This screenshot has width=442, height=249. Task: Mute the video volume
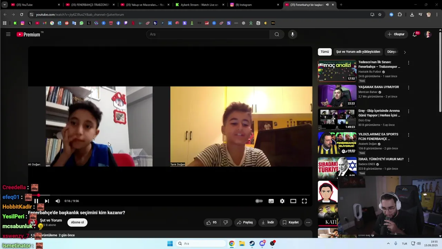(x=58, y=201)
